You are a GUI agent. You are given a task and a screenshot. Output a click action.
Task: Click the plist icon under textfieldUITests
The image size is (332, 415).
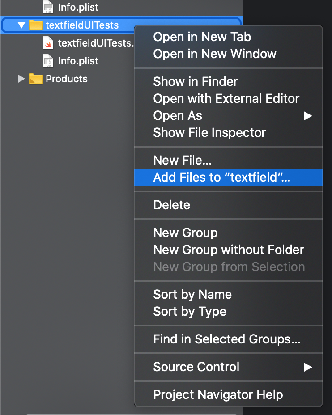[48, 61]
